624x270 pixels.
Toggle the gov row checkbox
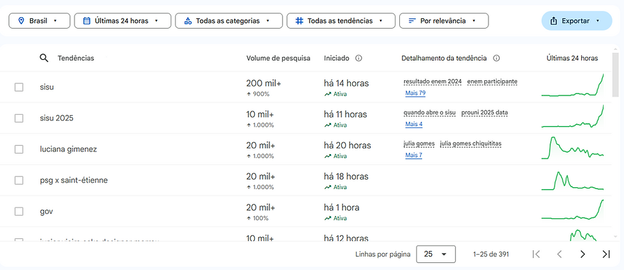pos(18,211)
